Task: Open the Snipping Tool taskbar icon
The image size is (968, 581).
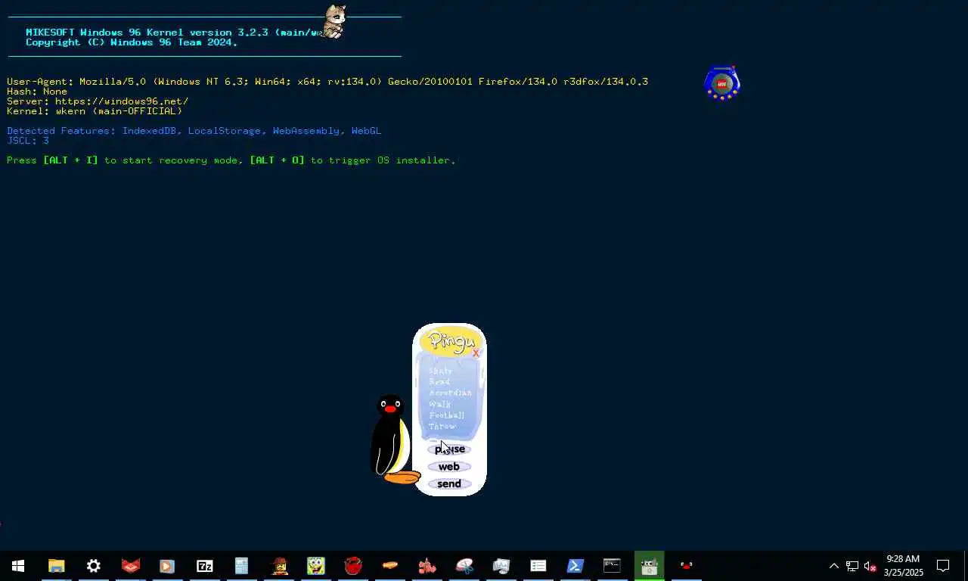Action: [x=464, y=566]
